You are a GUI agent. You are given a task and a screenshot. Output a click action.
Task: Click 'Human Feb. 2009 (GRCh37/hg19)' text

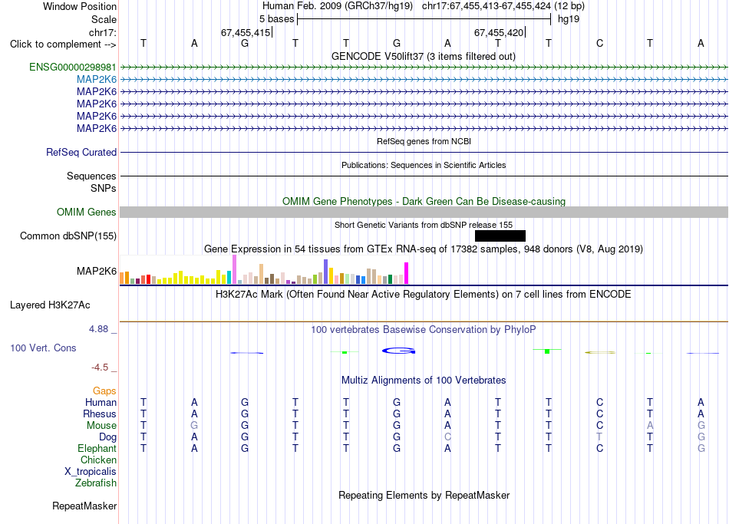338,6
